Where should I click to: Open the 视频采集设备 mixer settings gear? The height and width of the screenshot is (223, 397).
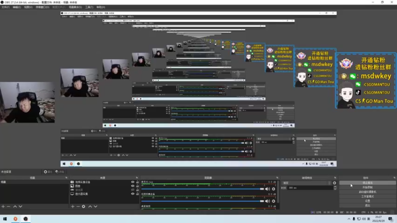pyautogui.click(x=273, y=201)
